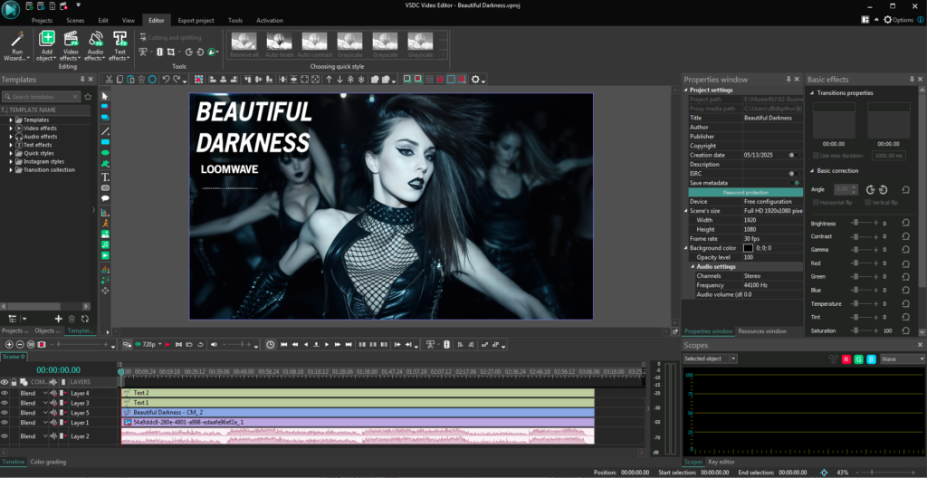Open the Run Wizard tool

click(16, 46)
